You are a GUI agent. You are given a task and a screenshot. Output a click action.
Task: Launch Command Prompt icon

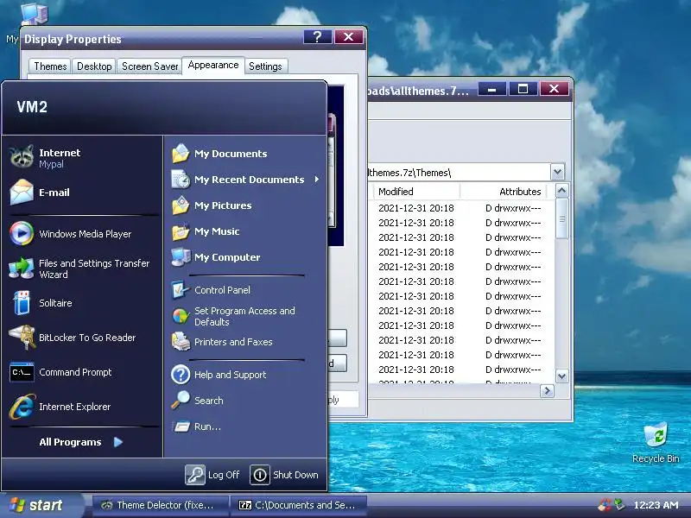[22, 372]
